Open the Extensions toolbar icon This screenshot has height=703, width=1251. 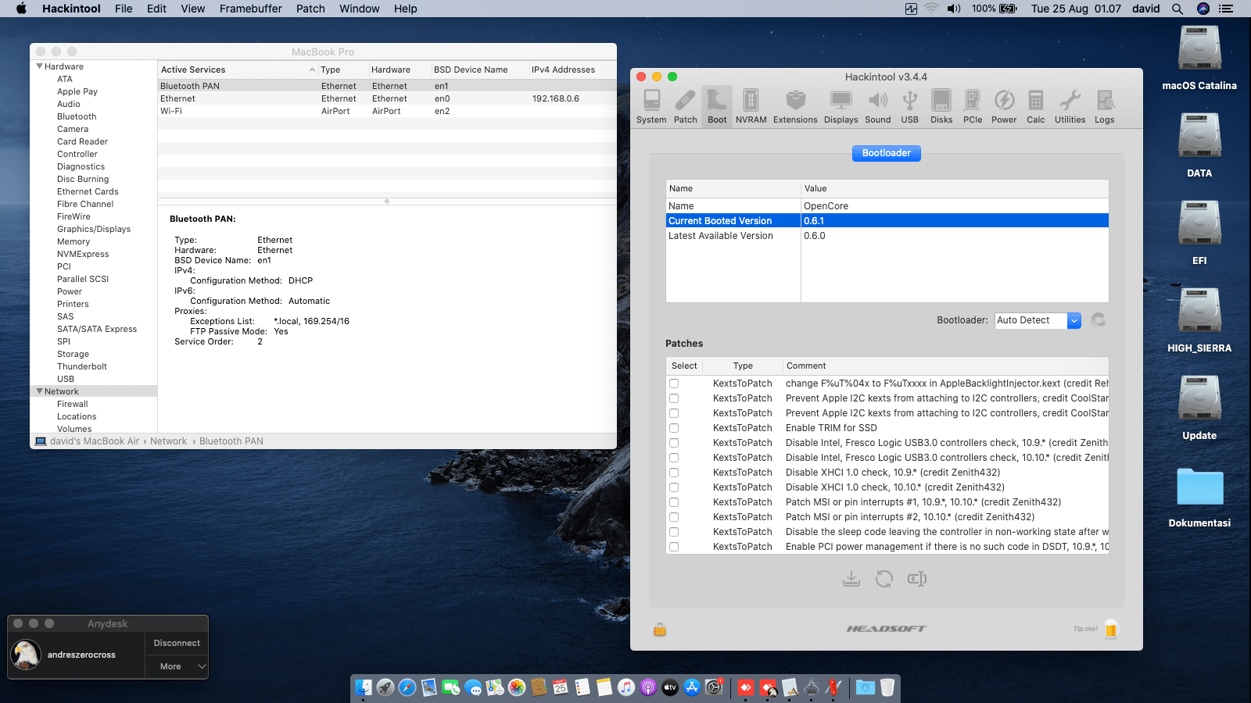click(x=795, y=106)
